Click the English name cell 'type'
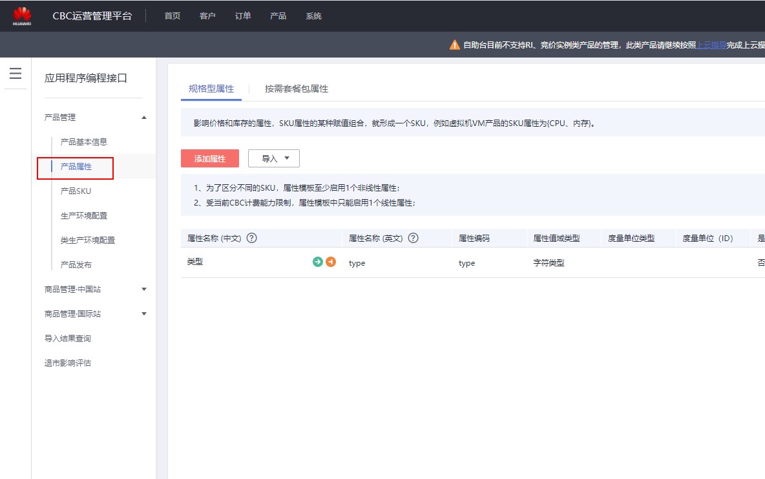 click(x=357, y=263)
